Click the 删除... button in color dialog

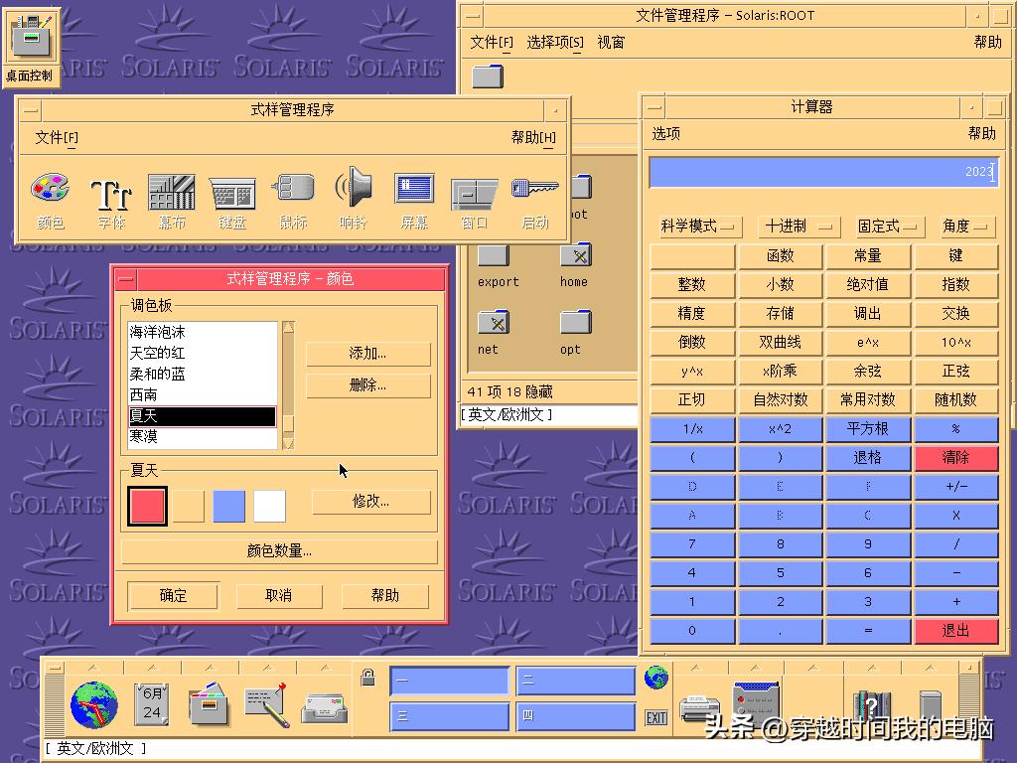pos(367,385)
